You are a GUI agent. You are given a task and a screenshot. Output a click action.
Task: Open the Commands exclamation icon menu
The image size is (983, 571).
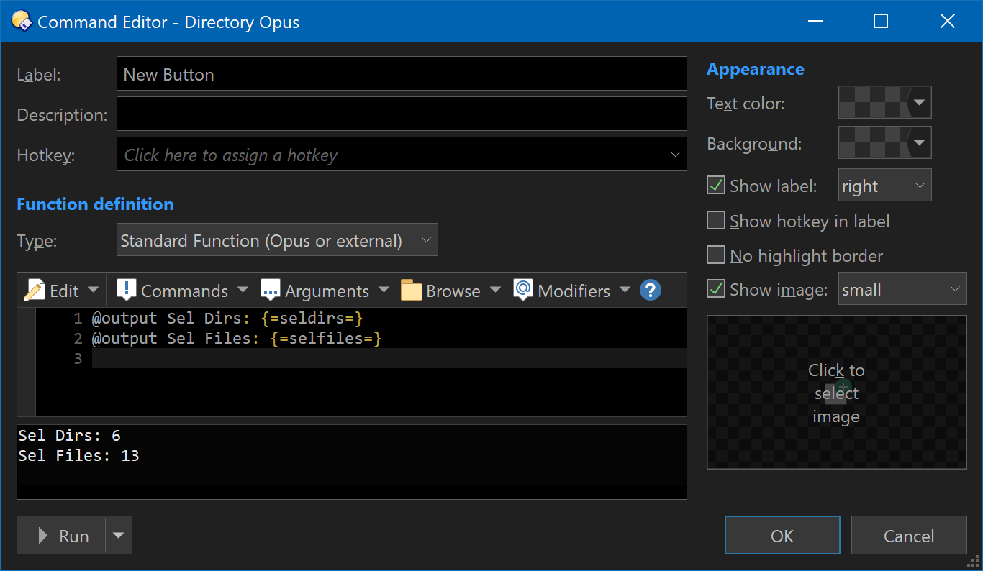pos(126,291)
